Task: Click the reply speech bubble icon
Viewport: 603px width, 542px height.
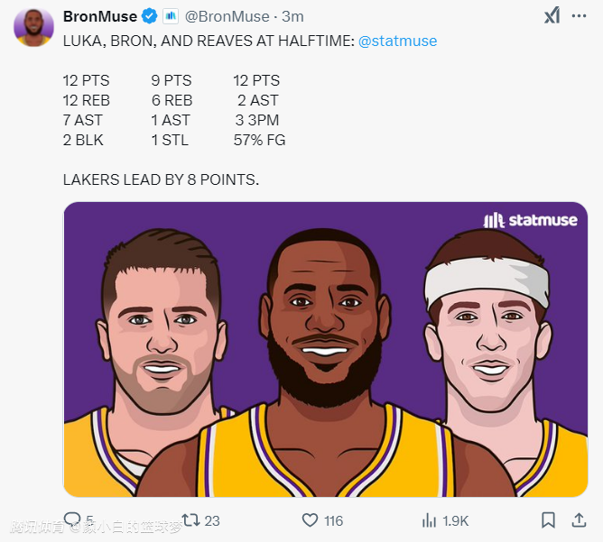Action: (x=72, y=520)
